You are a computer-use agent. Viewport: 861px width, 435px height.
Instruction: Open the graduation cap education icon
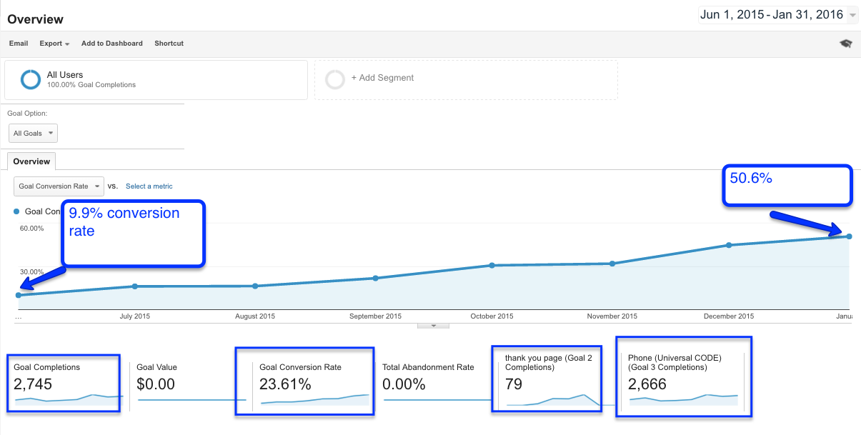click(846, 44)
